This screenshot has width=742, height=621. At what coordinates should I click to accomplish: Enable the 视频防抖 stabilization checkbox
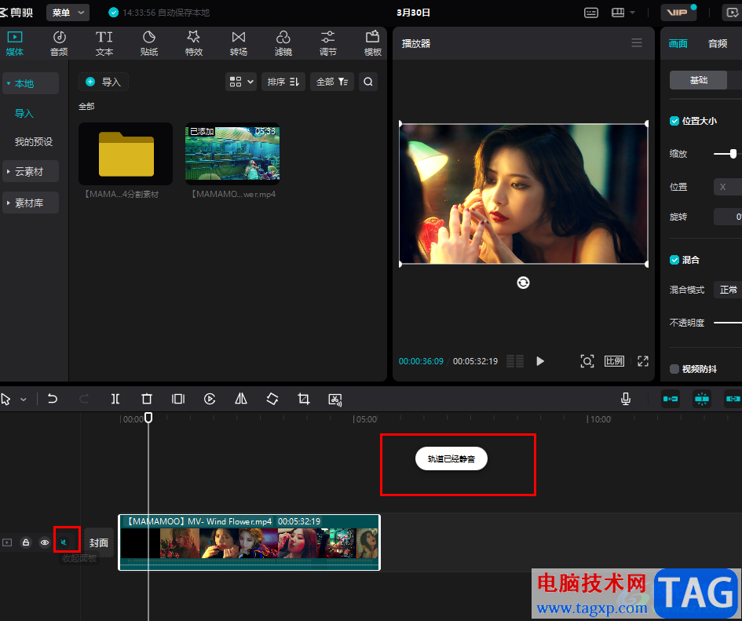[674, 369]
